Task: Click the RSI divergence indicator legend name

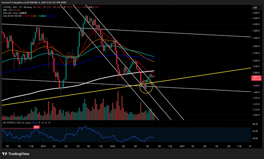Action: [x=17, y=123]
